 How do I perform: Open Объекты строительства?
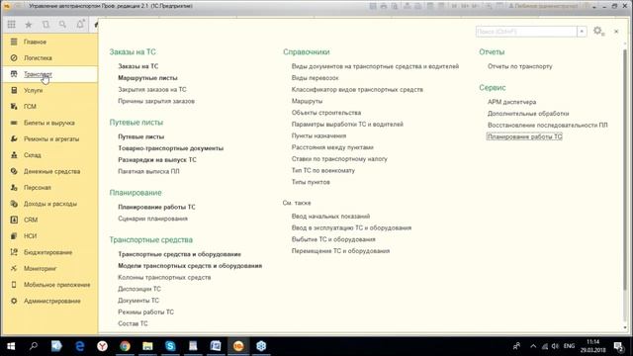click(326, 113)
